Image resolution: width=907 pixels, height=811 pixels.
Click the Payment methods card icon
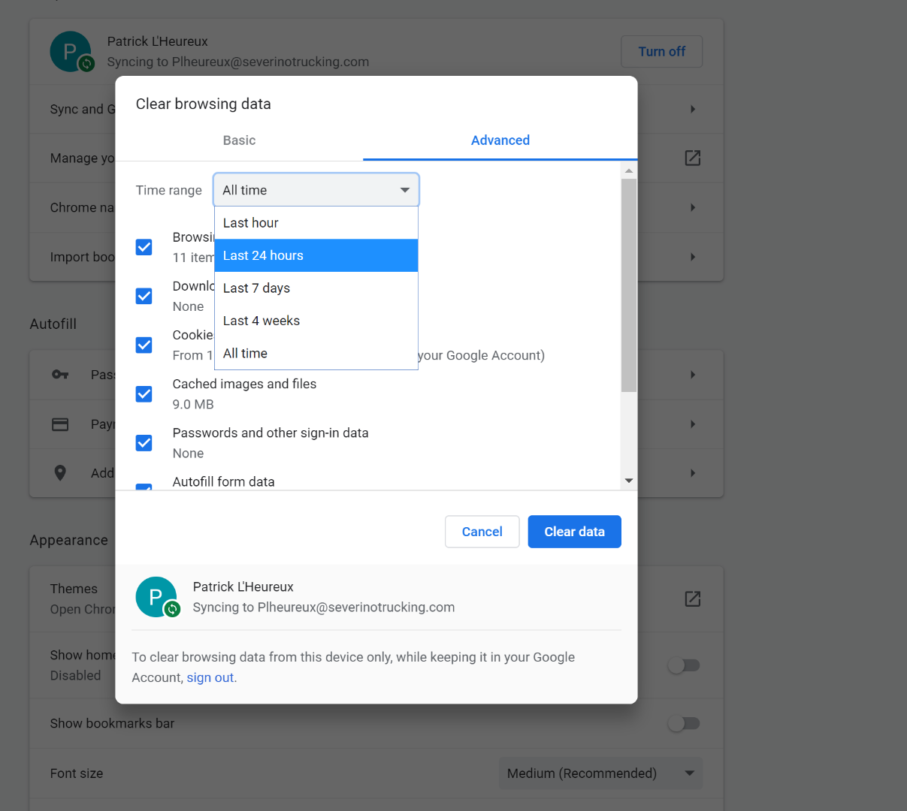click(60, 424)
